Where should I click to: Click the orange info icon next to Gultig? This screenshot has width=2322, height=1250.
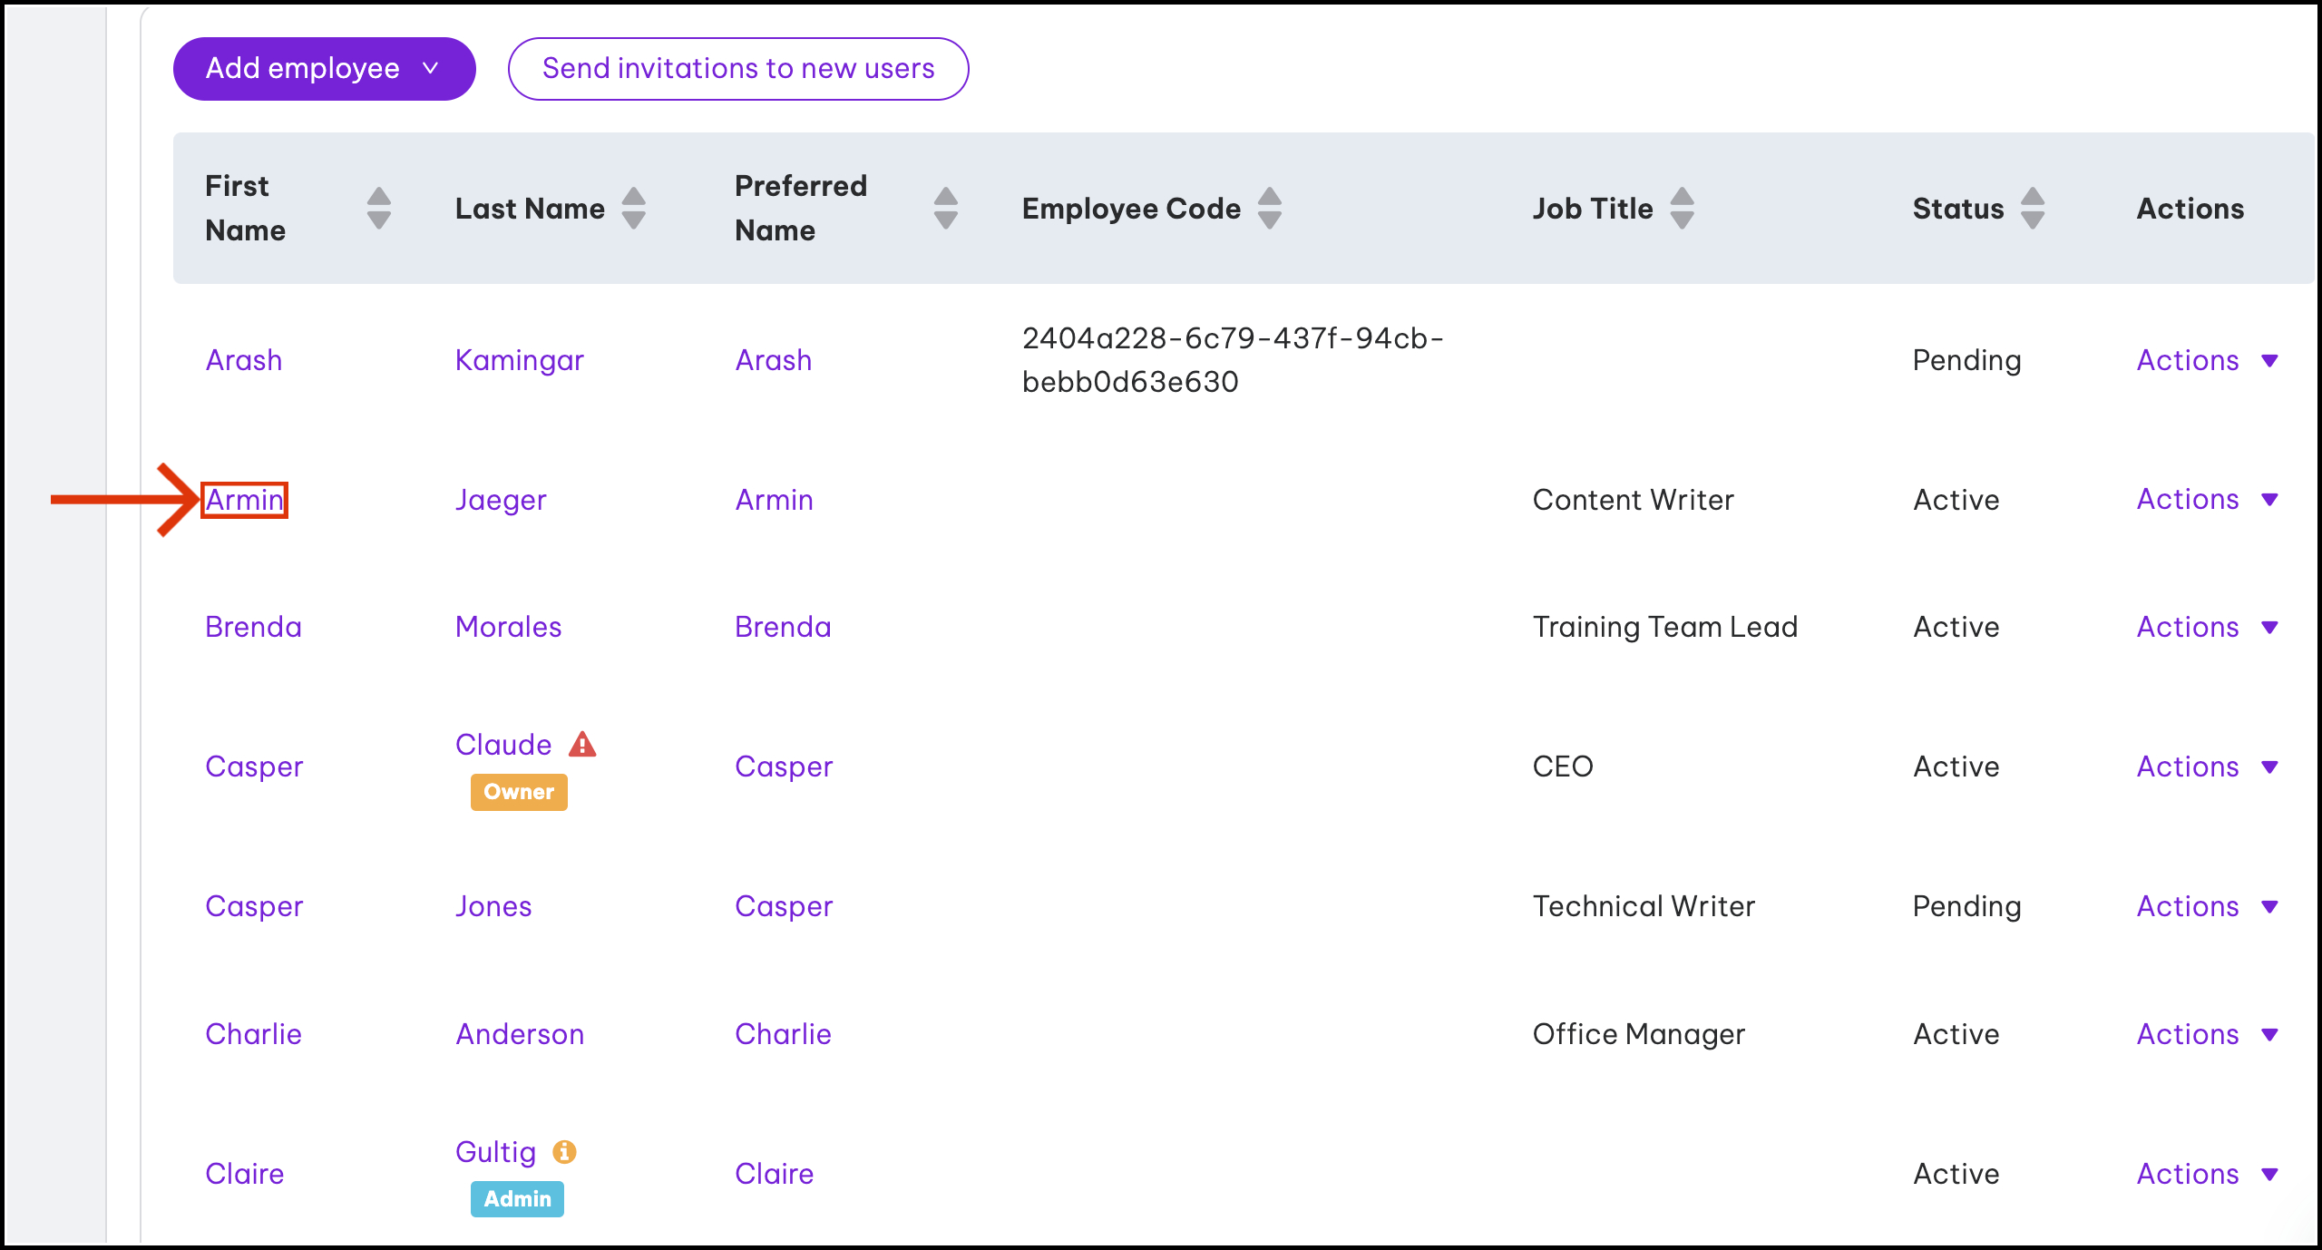[x=564, y=1151]
